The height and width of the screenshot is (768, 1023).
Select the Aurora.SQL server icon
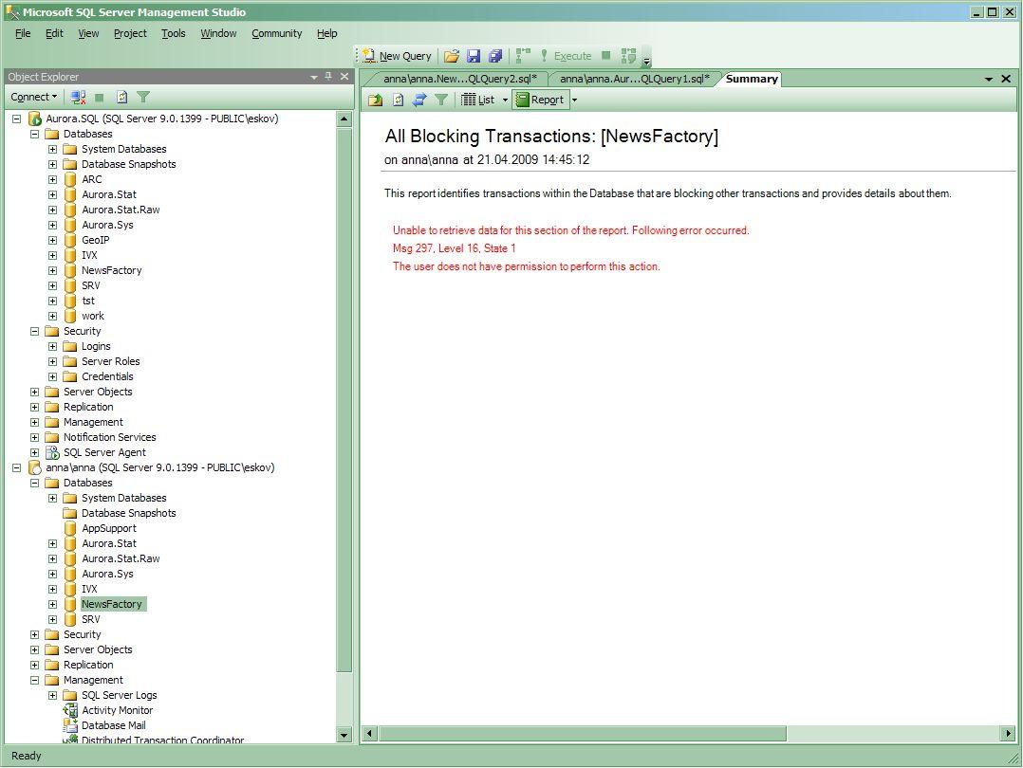pyautogui.click(x=35, y=119)
